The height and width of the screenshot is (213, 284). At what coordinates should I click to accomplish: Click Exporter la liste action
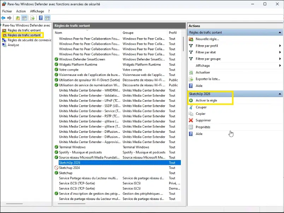click(x=208, y=79)
